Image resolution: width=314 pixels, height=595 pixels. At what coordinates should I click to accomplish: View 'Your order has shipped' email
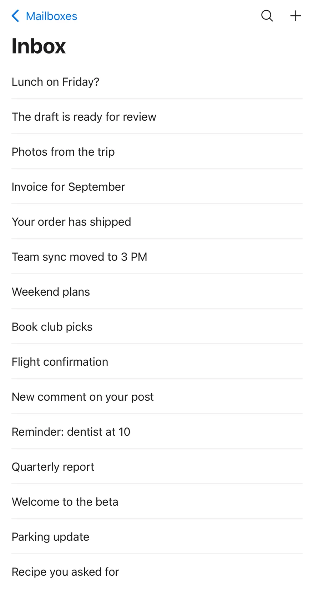(x=157, y=222)
